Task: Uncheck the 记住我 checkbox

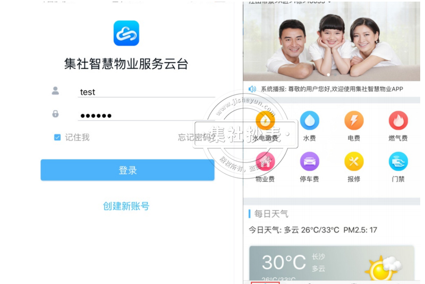Action: [57, 137]
